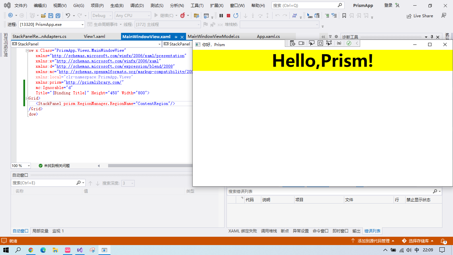Screen dimensions: 453x255
Task: Click the navigate backward arrow icon
Action: pyautogui.click(x=10, y=16)
